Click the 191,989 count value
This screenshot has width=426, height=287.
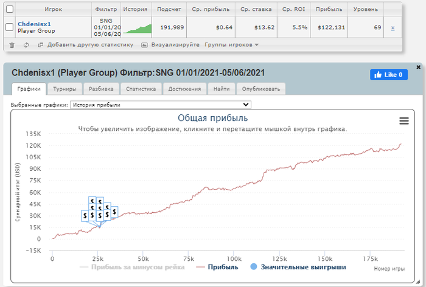coord(172,27)
